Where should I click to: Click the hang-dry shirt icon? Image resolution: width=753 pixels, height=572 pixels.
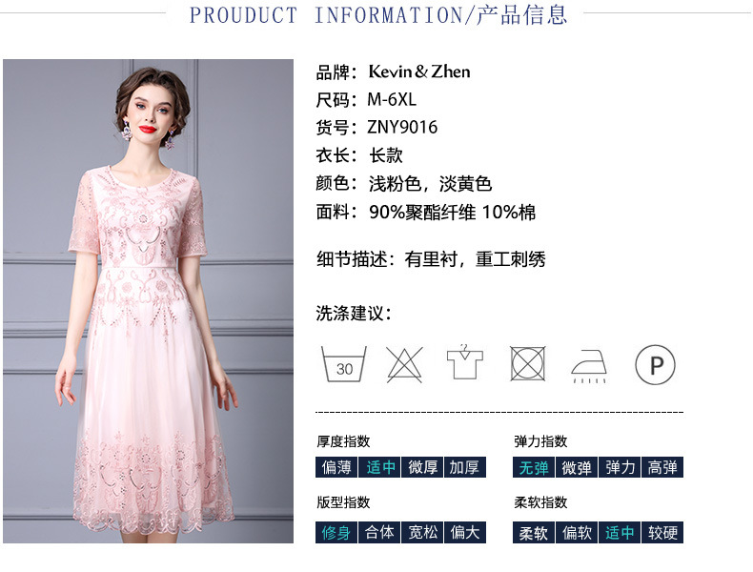[464, 362]
